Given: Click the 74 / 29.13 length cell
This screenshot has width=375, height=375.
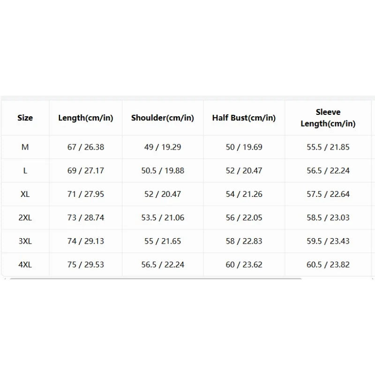Looking at the screenshot, I should 86,241.
